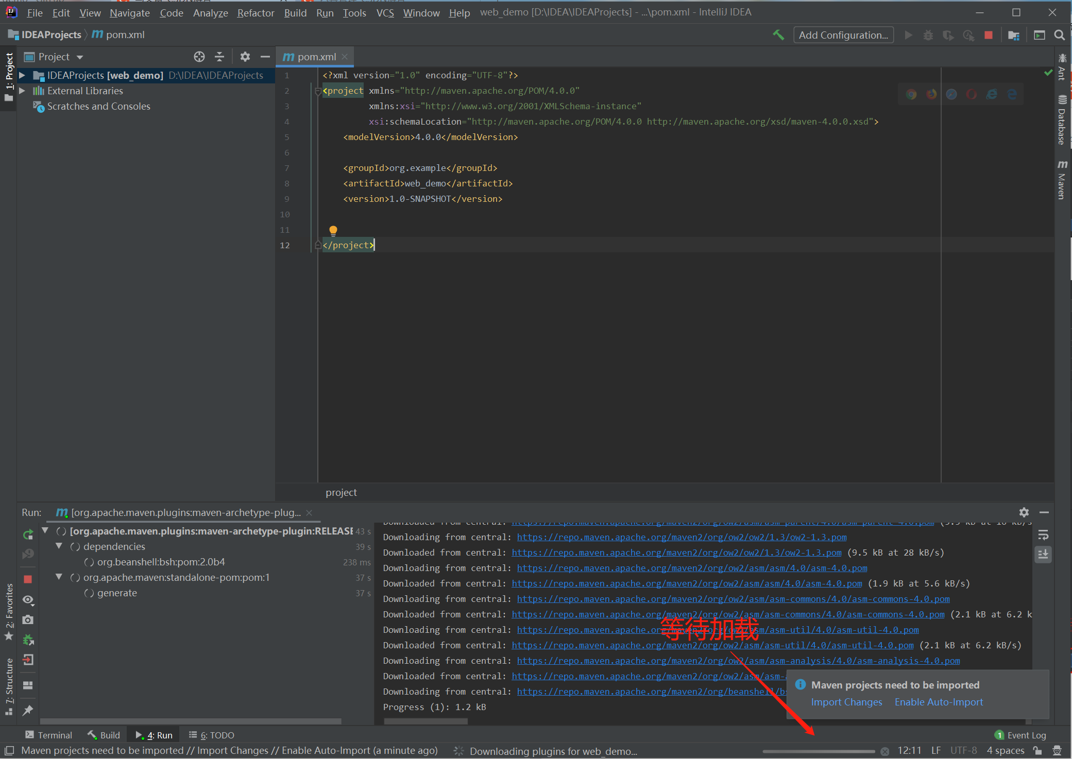1072x759 pixels.
Task: Click the green Rerun icon in Run panel
Action: point(28,534)
